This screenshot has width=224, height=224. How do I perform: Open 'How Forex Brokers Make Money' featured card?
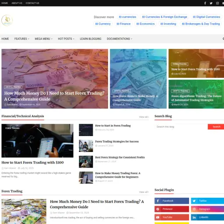(x=138, y=79)
